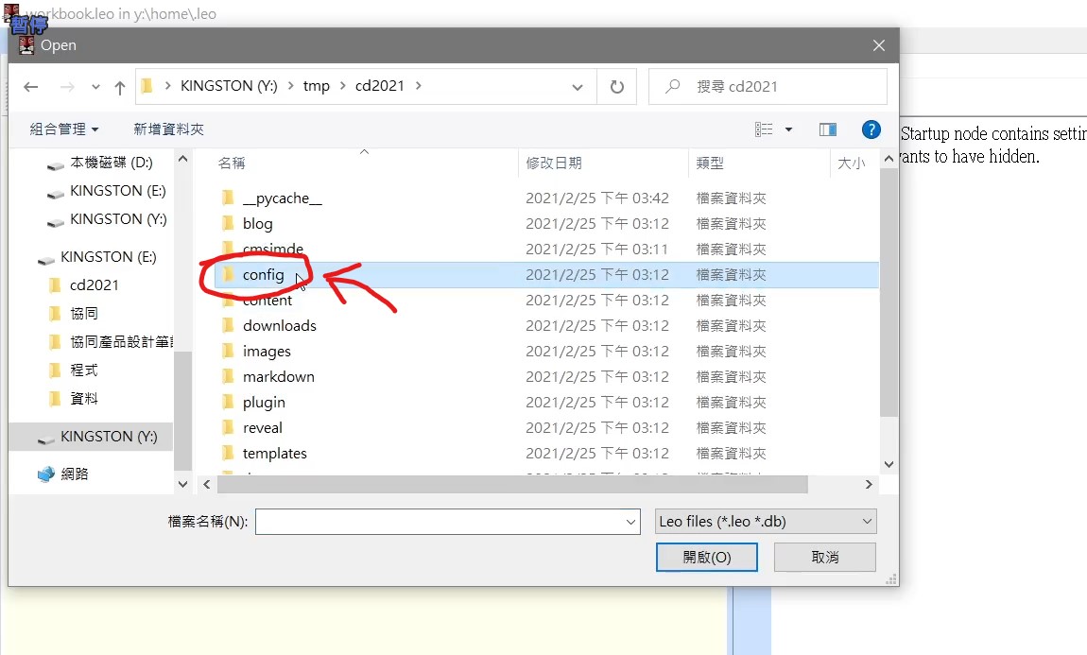Viewport: 1087px width, 655px height.
Task: Click 新增資料夾 to create folder
Action: (x=168, y=129)
